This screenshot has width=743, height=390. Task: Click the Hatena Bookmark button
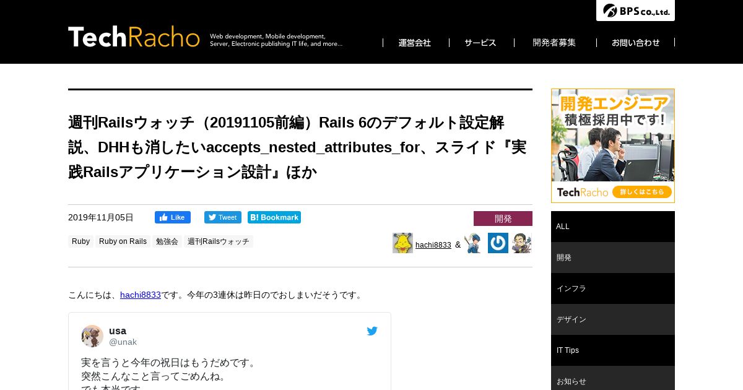tap(274, 217)
